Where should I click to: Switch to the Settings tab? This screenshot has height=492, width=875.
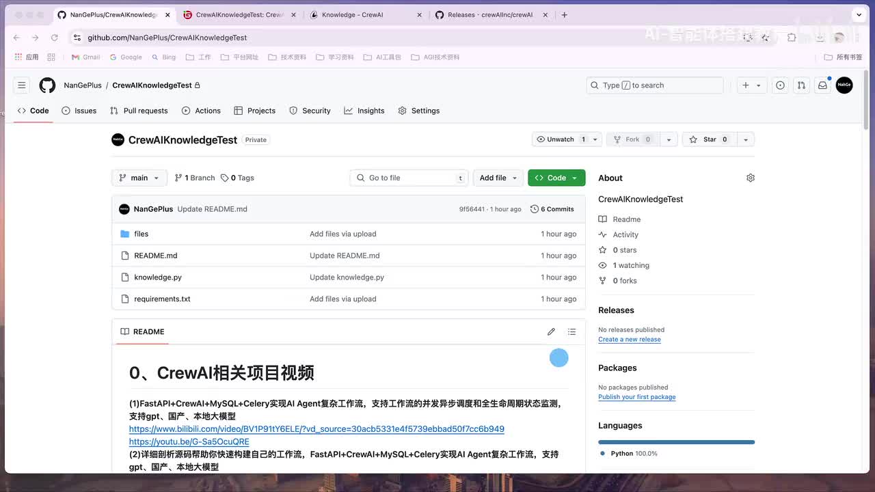(x=419, y=111)
